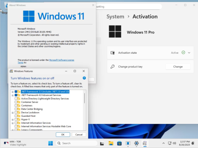198x148 pixels.
Task: Open File Explorer from the taskbar
Action: (111, 143)
